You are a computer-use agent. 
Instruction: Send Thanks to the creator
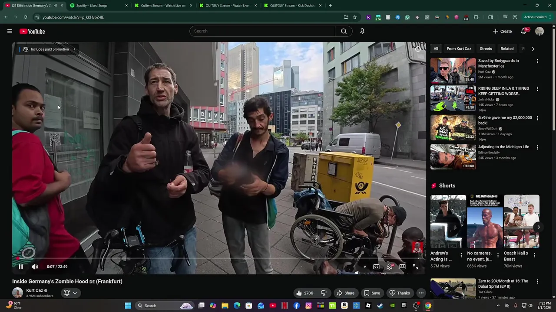click(399, 293)
